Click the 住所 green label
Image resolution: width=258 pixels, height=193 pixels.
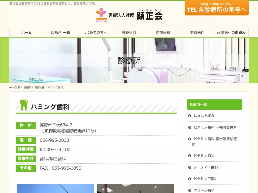[x=26, y=126]
